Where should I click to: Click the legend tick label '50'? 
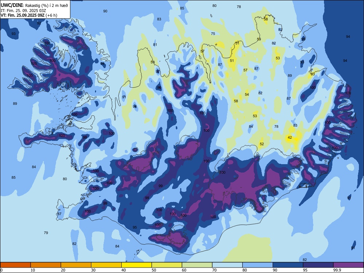[x=154, y=270]
